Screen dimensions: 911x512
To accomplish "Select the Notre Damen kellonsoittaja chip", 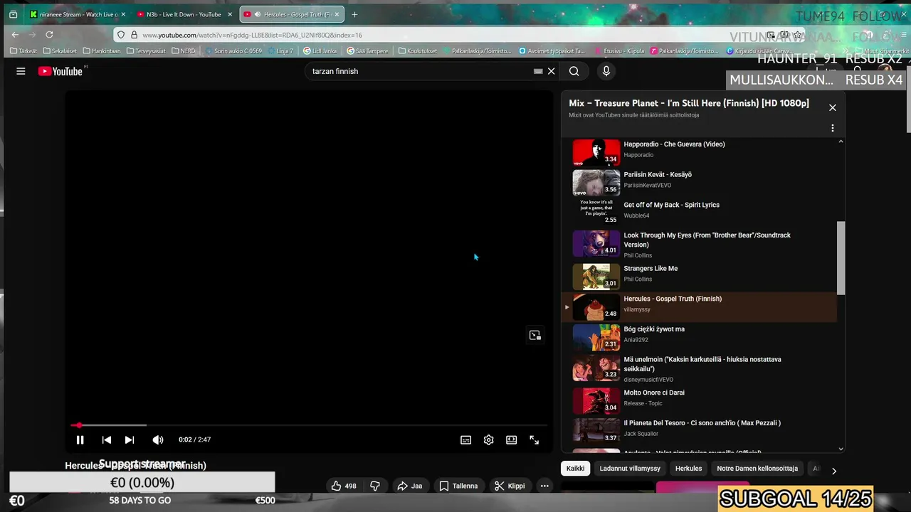I will tap(757, 469).
